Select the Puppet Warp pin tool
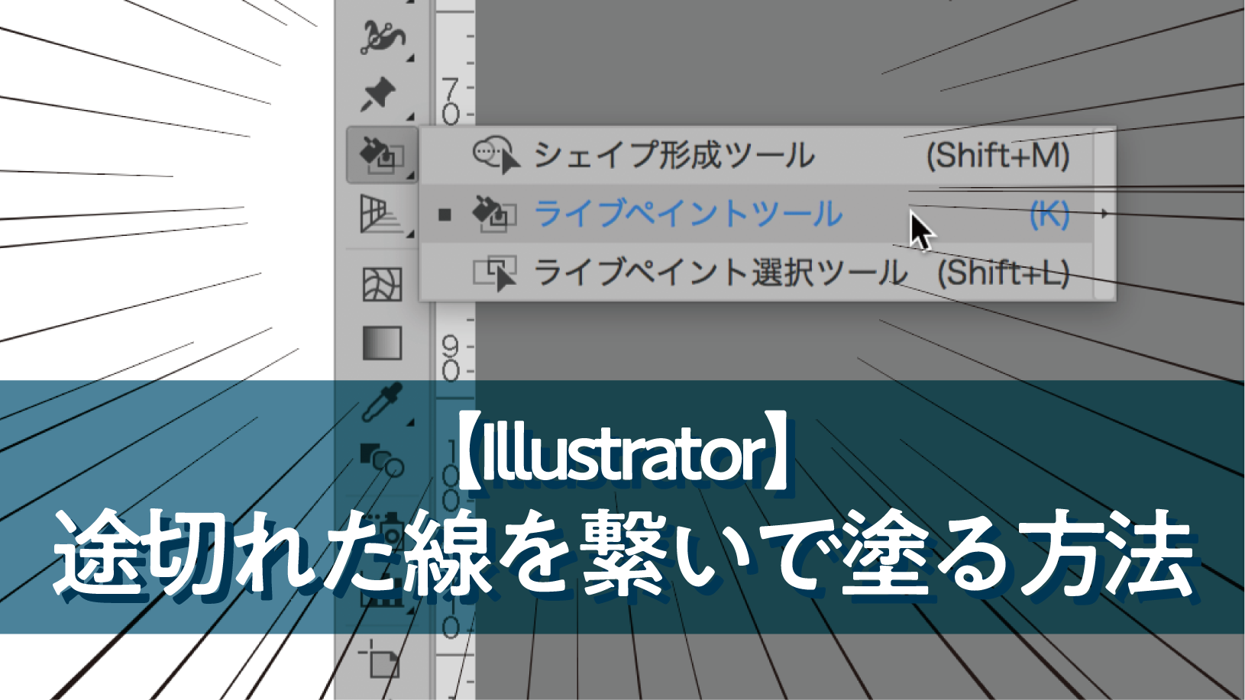1245x700 pixels. pos(379,94)
